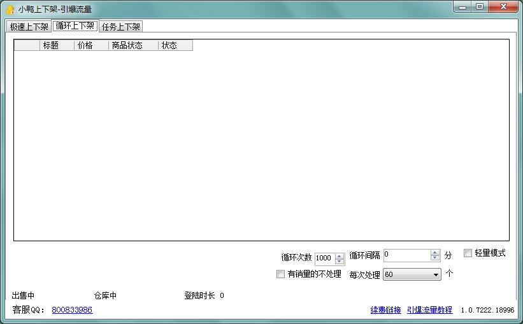Sort by the 价格 column header
Image resolution: width=523 pixels, height=324 pixels.
tap(91, 45)
